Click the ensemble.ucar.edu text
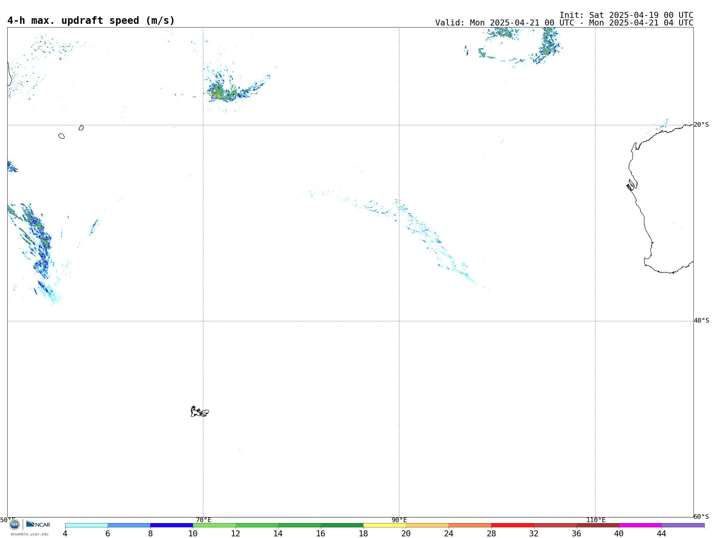715x538 pixels. pyautogui.click(x=29, y=534)
